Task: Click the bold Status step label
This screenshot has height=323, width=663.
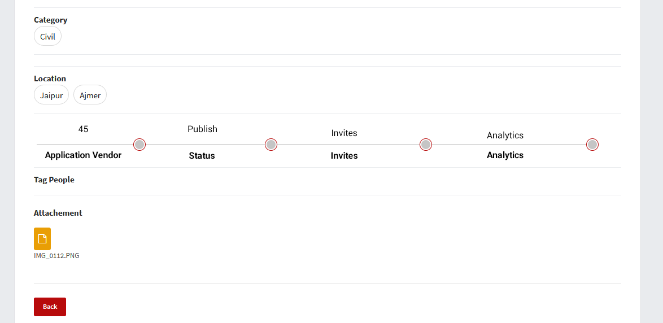Action: 202,156
